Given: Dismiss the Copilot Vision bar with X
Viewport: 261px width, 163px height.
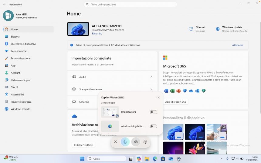Looking at the screenshot, I should (x=115, y=142).
